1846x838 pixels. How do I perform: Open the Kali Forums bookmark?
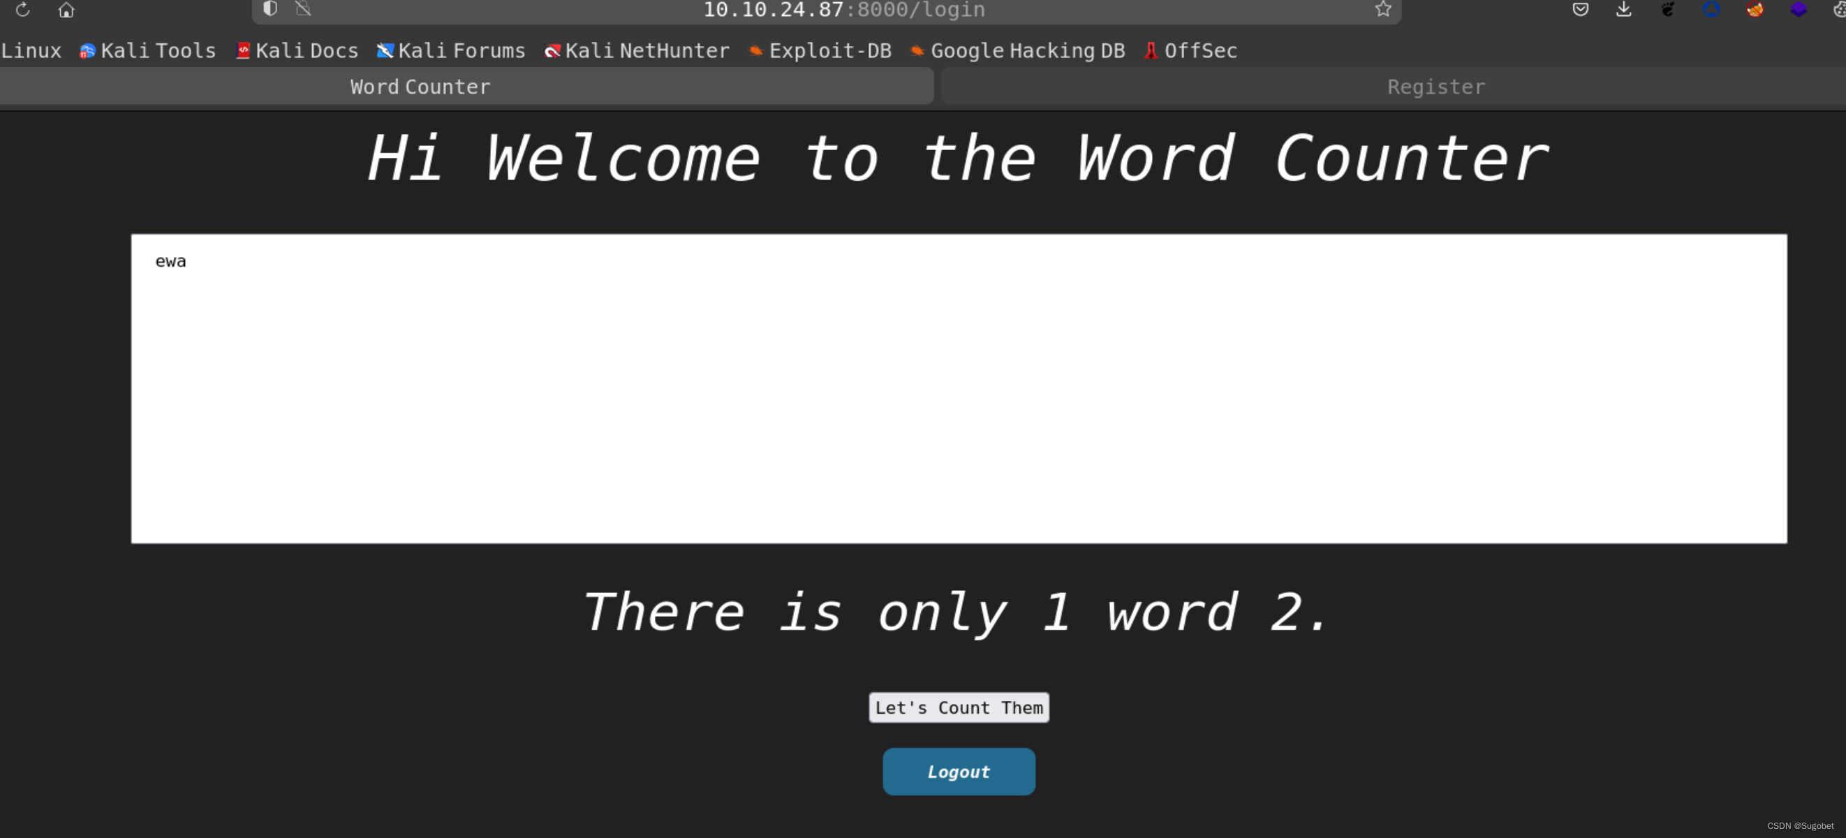[452, 51]
